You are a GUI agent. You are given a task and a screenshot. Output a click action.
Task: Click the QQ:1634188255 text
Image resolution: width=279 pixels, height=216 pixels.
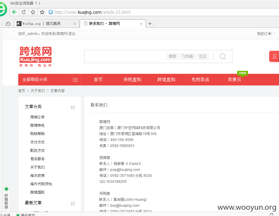(113, 181)
